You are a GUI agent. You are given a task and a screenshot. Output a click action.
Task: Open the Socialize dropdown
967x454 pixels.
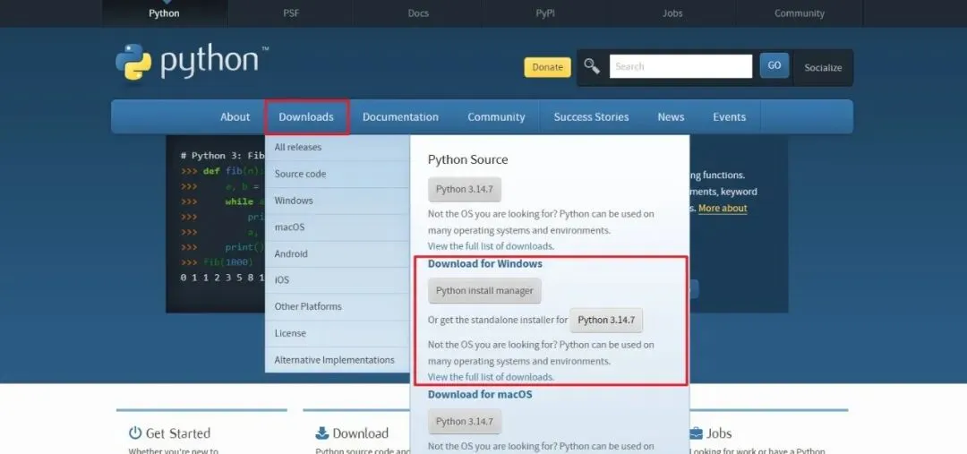[823, 67]
